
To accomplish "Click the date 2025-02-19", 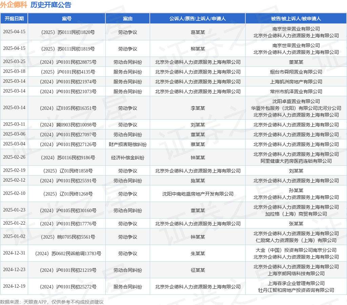I will (14, 170).
